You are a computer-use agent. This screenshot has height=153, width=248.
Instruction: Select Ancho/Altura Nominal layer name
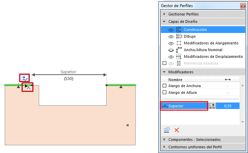coord(203,50)
